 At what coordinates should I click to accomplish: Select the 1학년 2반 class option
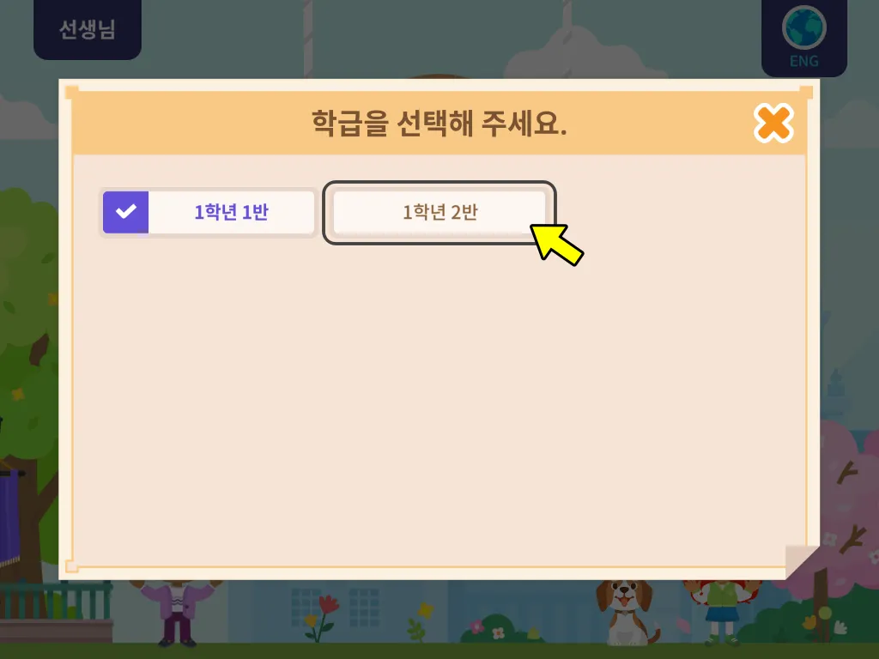[x=439, y=212]
